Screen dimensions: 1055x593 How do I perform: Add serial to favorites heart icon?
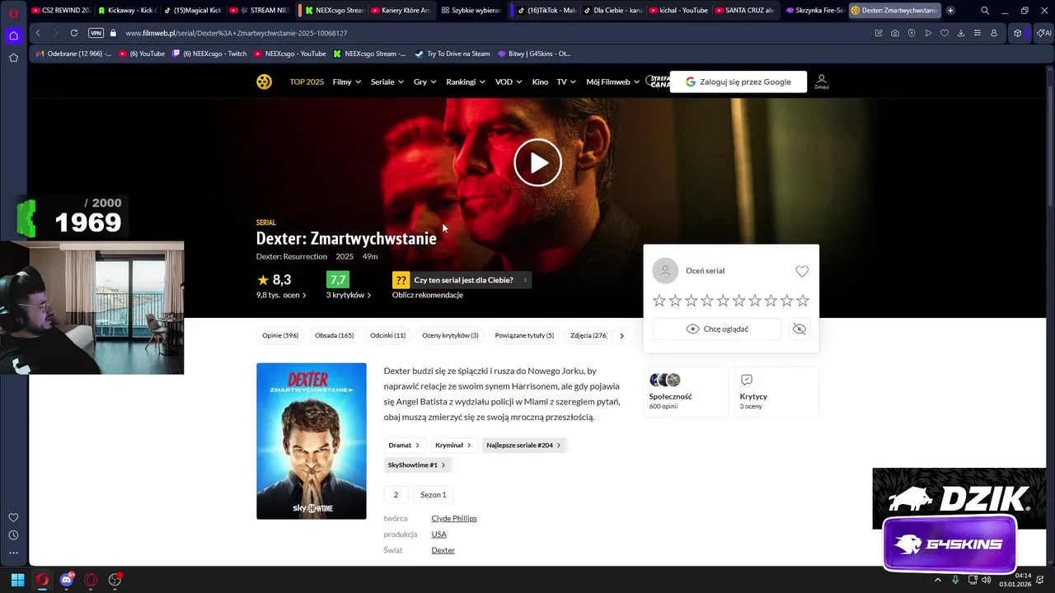pyautogui.click(x=802, y=271)
